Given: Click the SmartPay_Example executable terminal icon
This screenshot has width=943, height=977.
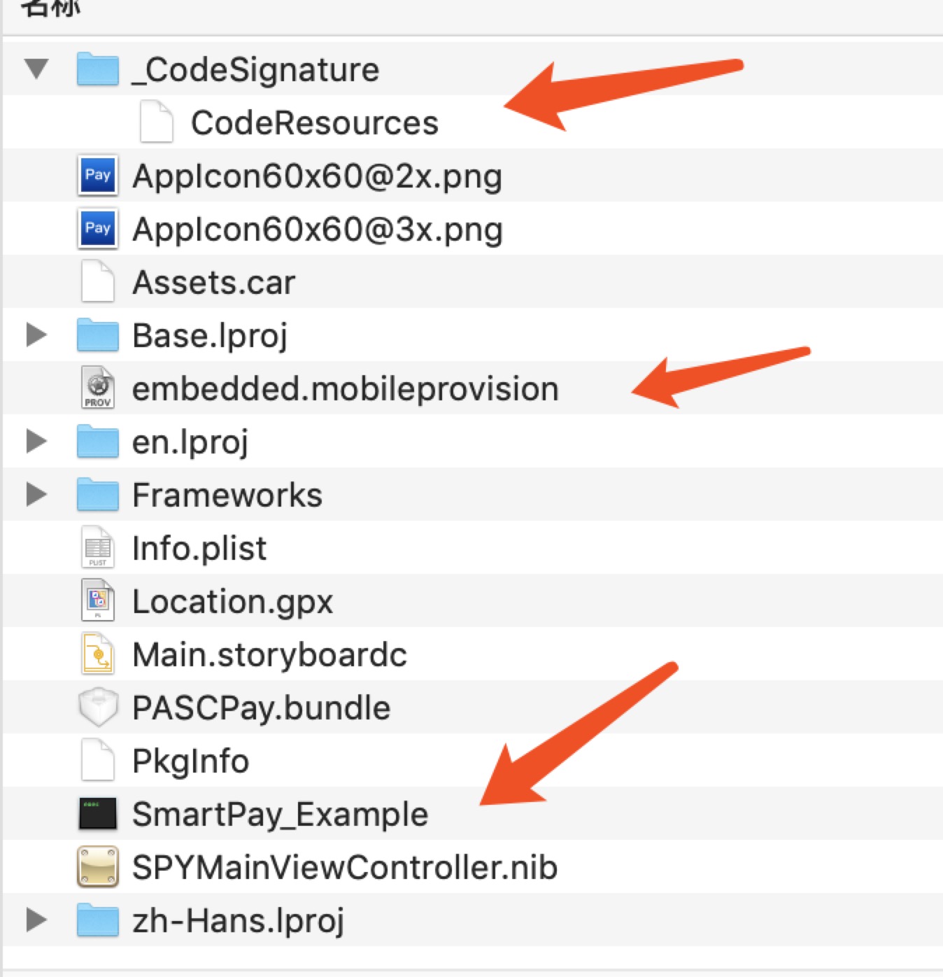Looking at the screenshot, I should point(97,813).
